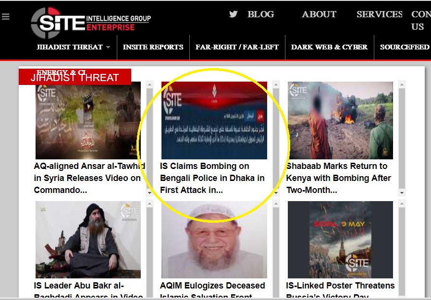Image resolution: width=431 pixels, height=300 pixels.
Task: Open the Russia Victory Day poster thumbnail
Action: (x=340, y=240)
